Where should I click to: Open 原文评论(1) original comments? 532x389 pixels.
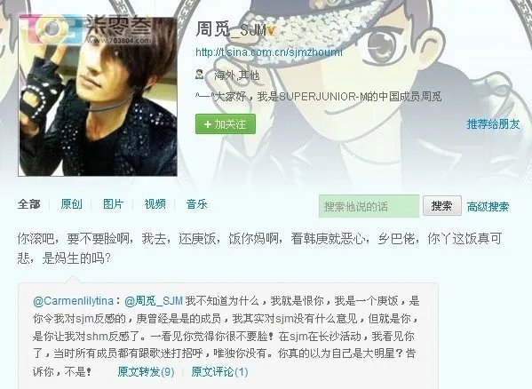tap(219, 372)
